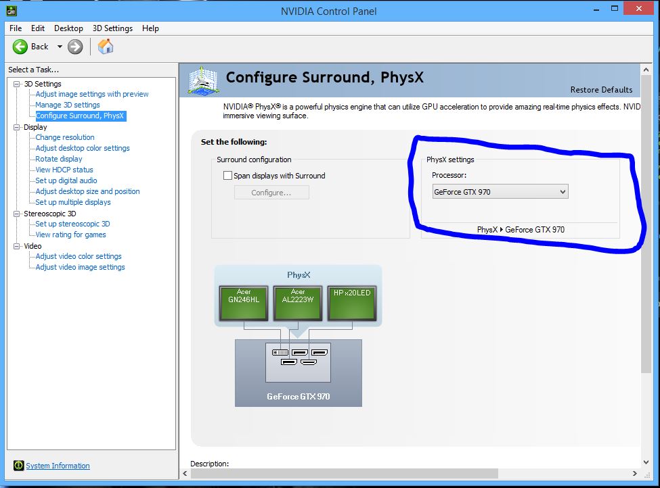
Task: Click the horizontal scrollbar left arrow
Action: pyautogui.click(x=185, y=474)
